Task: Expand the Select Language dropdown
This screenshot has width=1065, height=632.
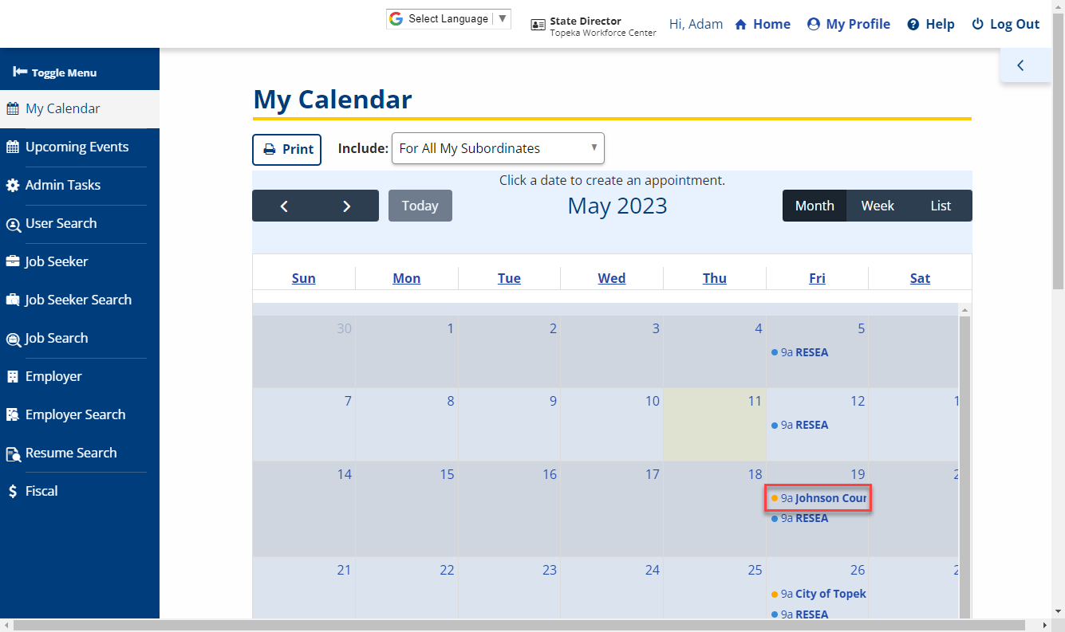Action: [x=448, y=19]
